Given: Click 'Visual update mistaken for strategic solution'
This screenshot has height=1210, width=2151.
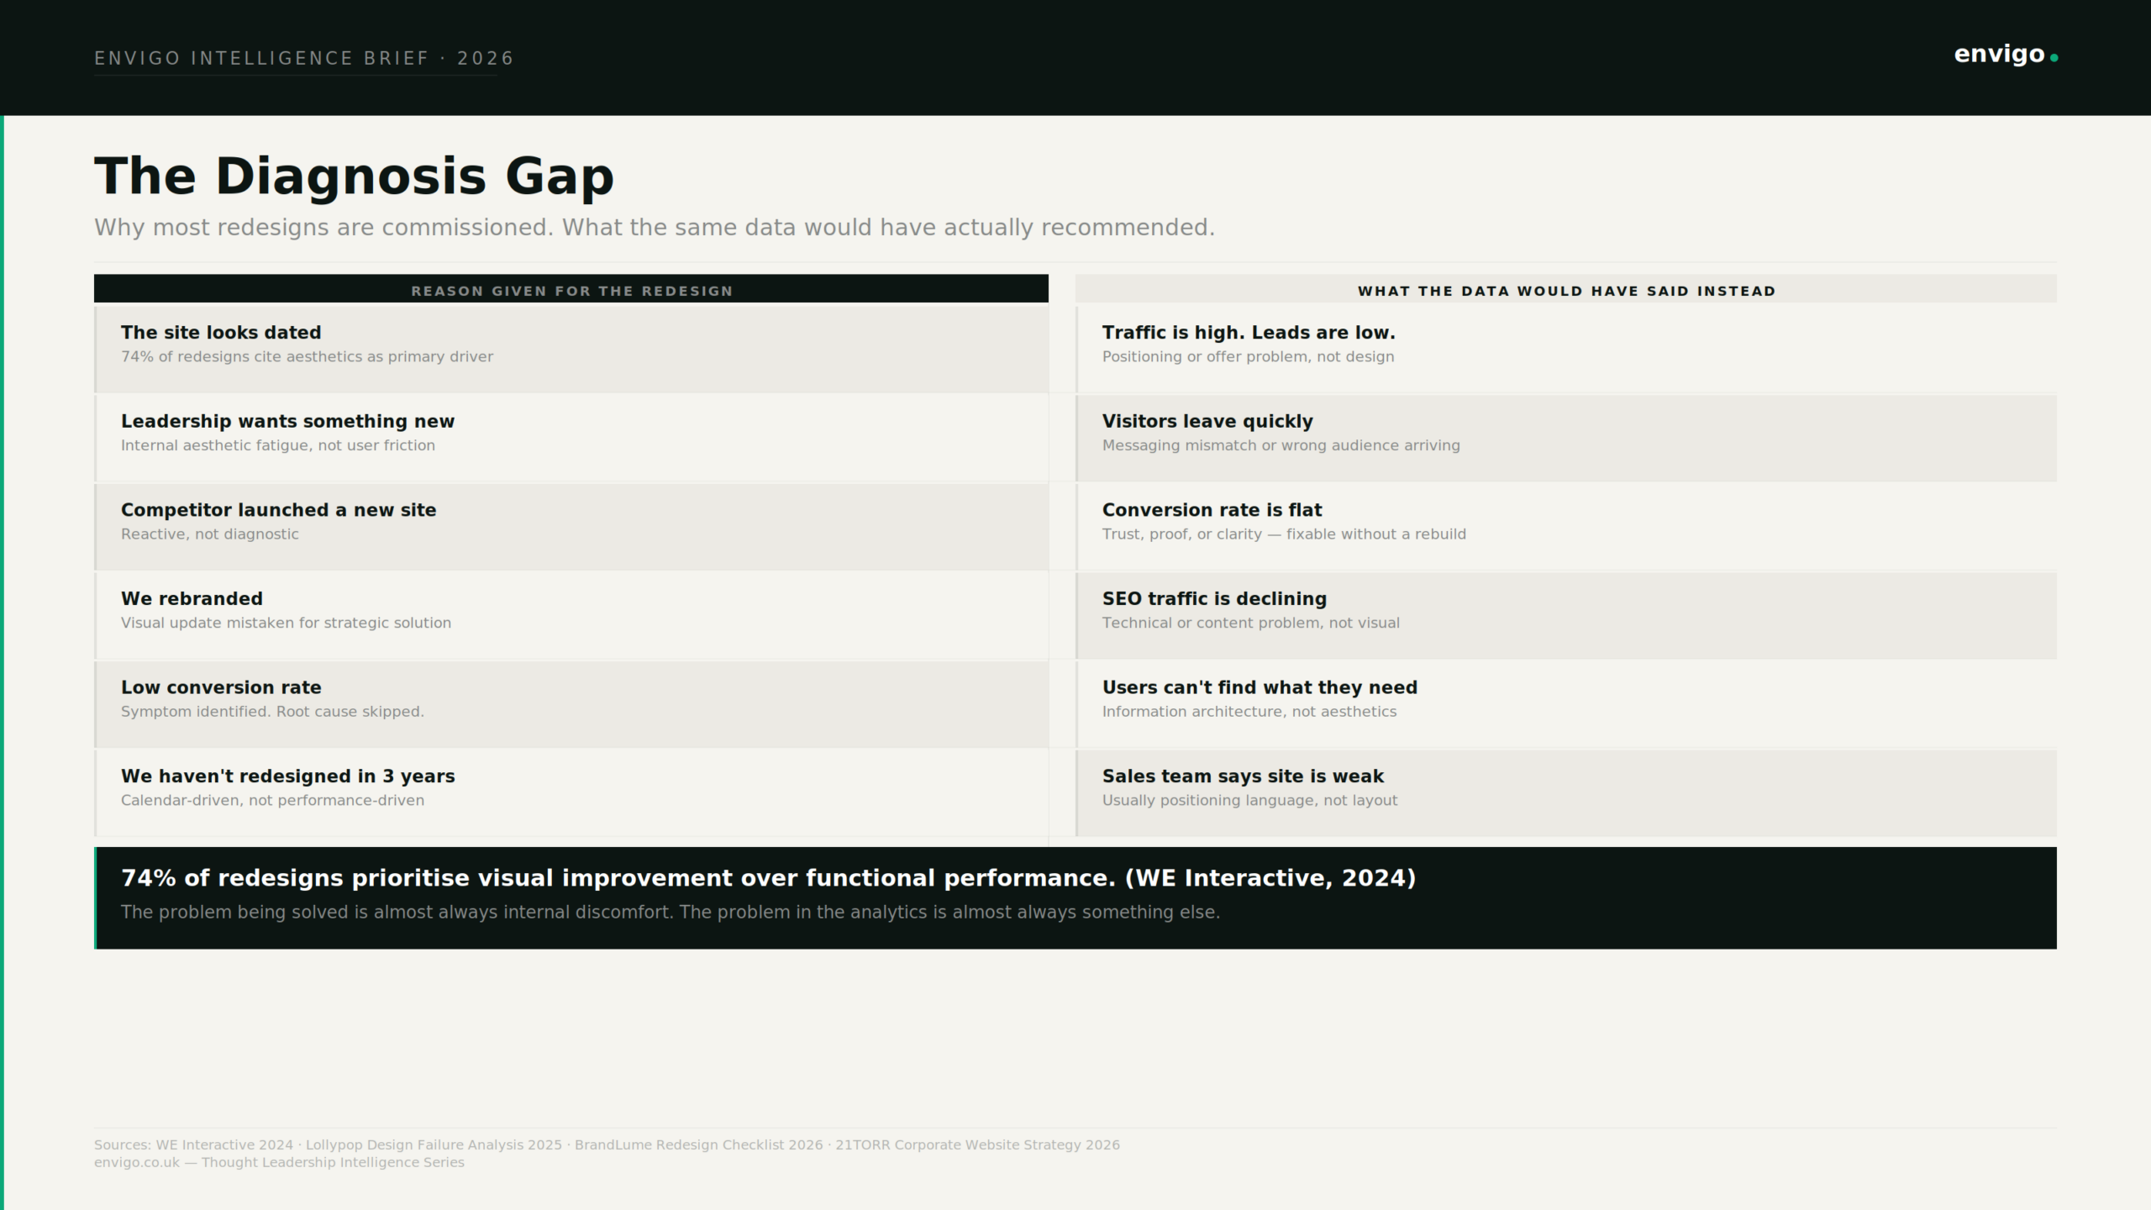Looking at the screenshot, I should [286, 623].
